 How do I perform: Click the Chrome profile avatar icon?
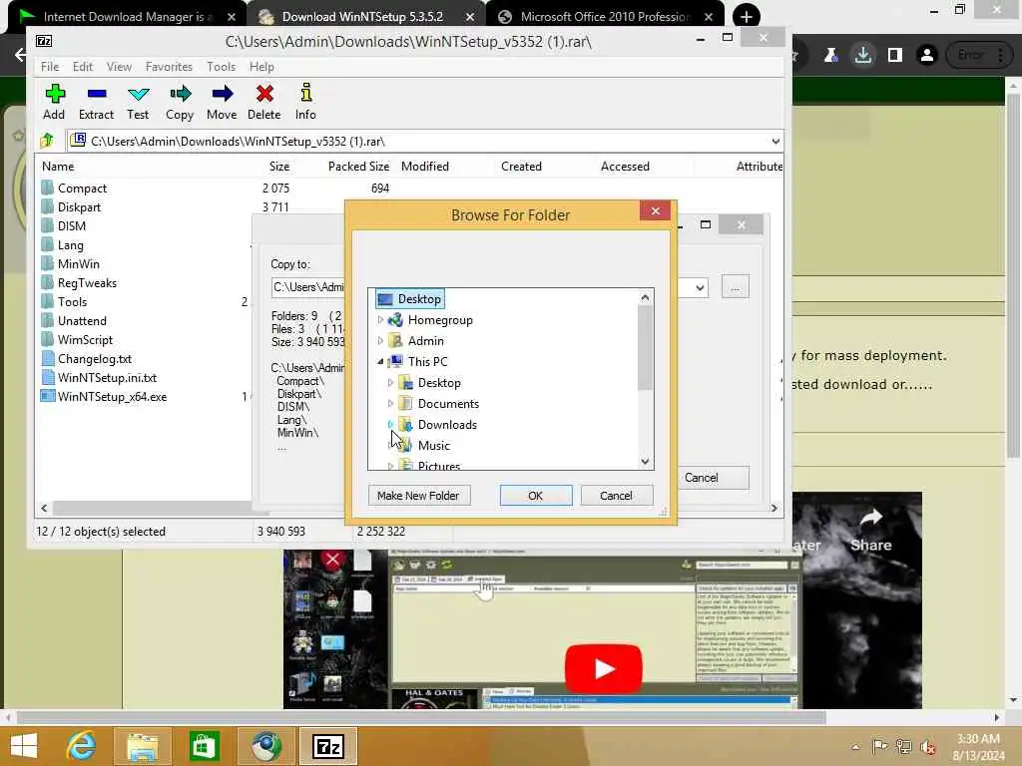pyautogui.click(x=926, y=56)
